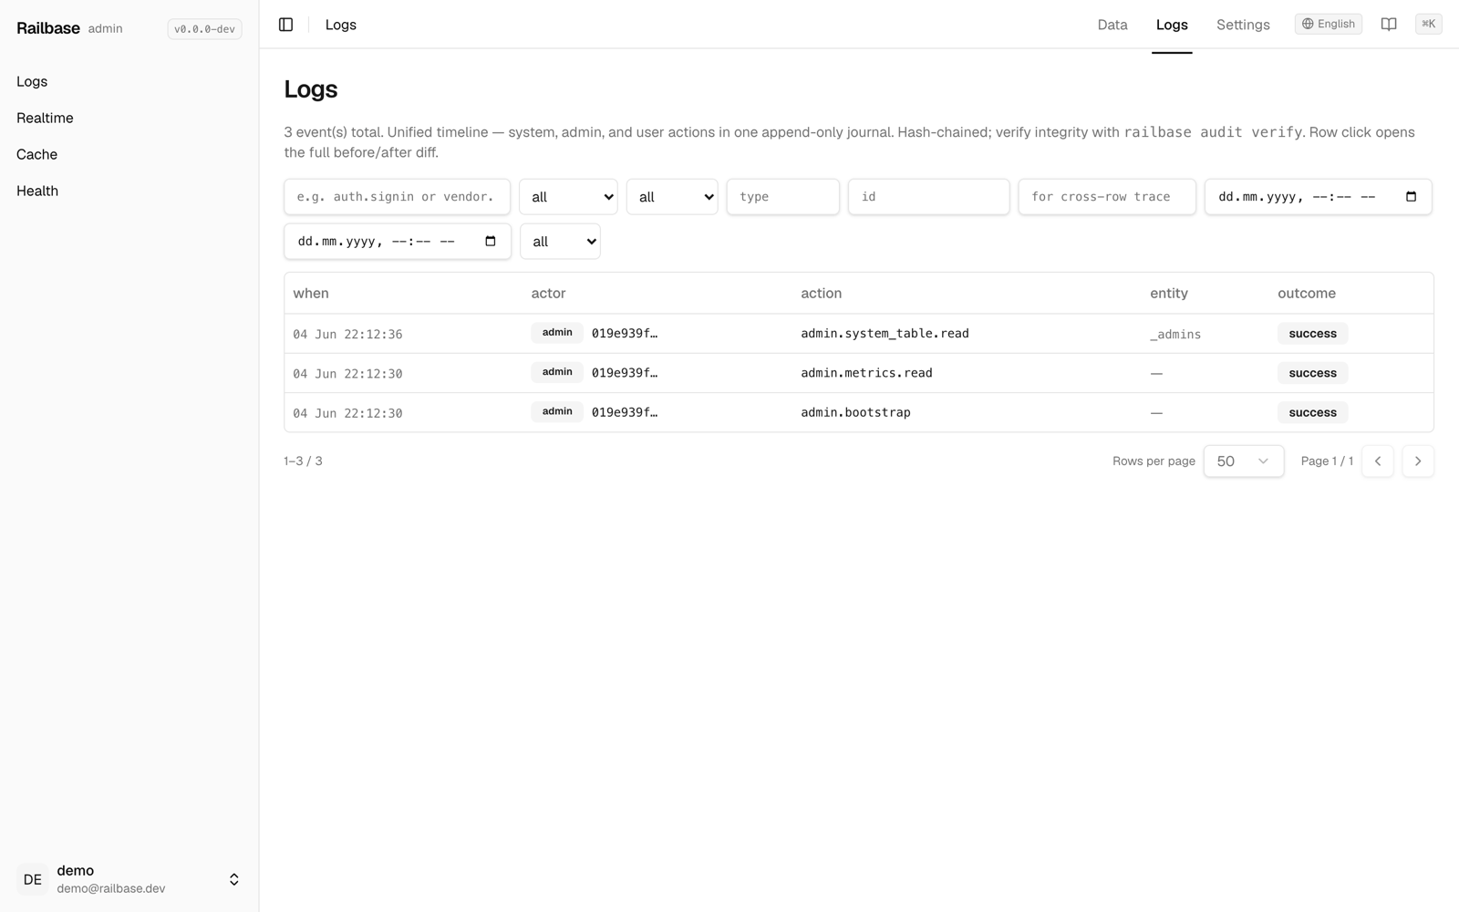Click the 'Page 1 / 1' indicator
The width and height of the screenshot is (1459, 912).
click(x=1327, y=461)
